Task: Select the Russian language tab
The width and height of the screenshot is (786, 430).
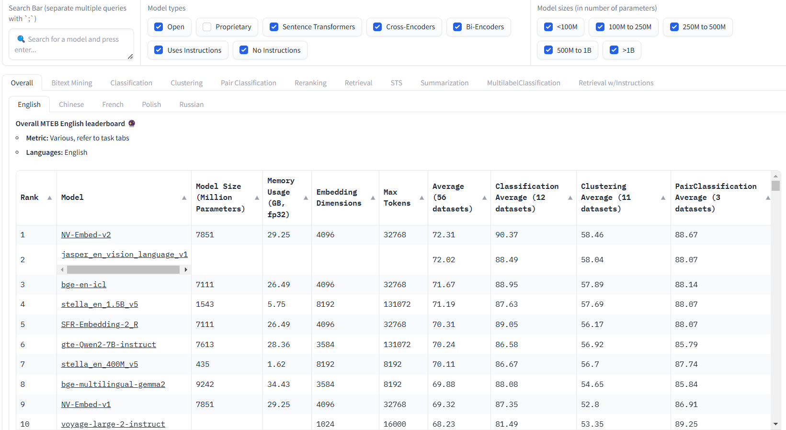Action: pos(192,105)
